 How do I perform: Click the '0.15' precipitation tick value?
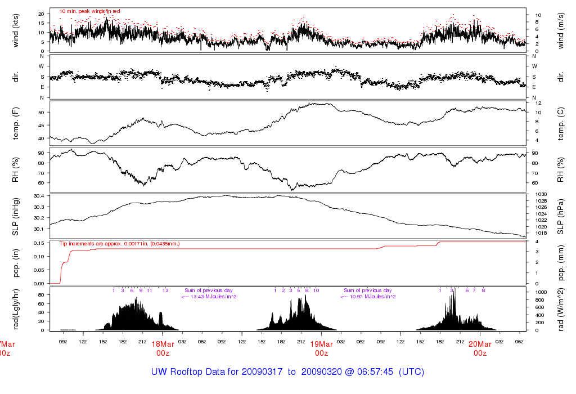(x=39, y=243)
